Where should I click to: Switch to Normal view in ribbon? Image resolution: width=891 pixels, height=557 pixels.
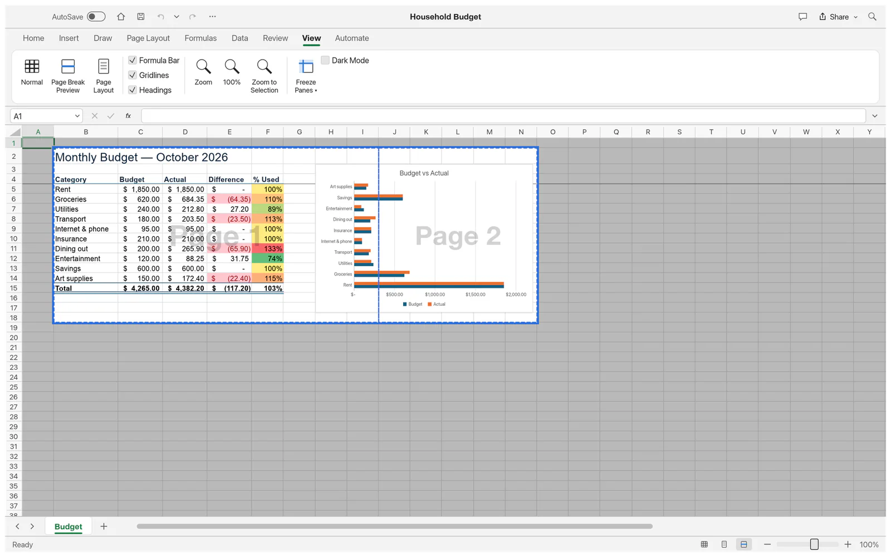pos(32,72)
